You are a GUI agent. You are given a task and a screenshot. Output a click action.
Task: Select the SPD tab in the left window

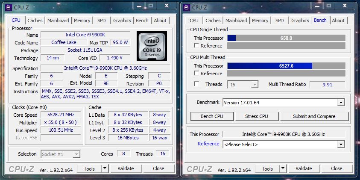tap(102, 21)
